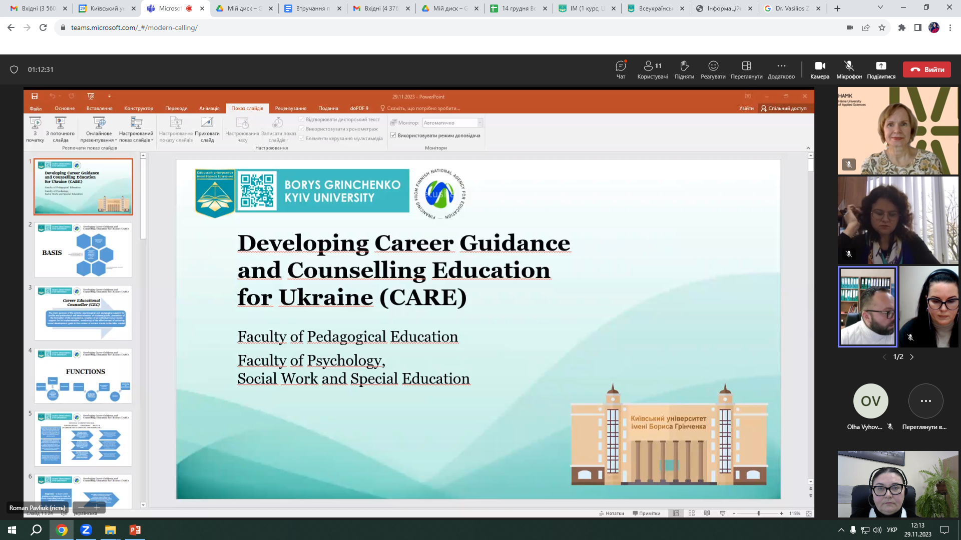Leave the call with Вийти button
961x540 pixels.
[x=927, y=69]
